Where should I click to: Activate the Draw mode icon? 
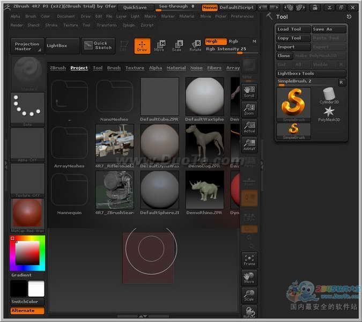click(142, 46)
